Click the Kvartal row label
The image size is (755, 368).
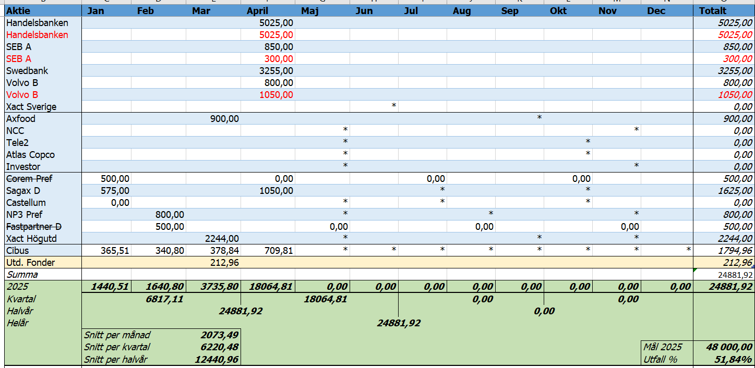click(21, 299)
